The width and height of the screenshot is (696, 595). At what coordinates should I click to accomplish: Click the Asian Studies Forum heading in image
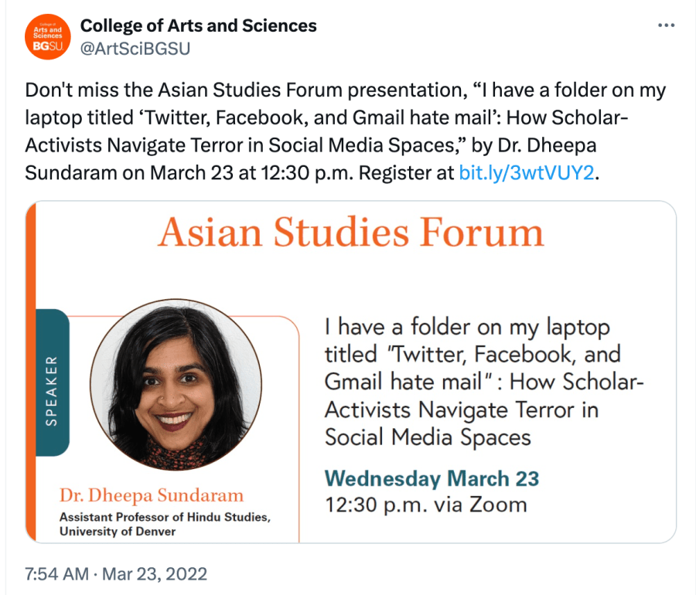(351, 232)
